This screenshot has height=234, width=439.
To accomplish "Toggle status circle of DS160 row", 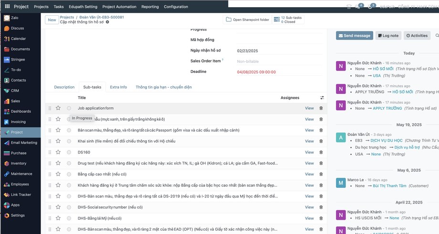I will point(69,153).
